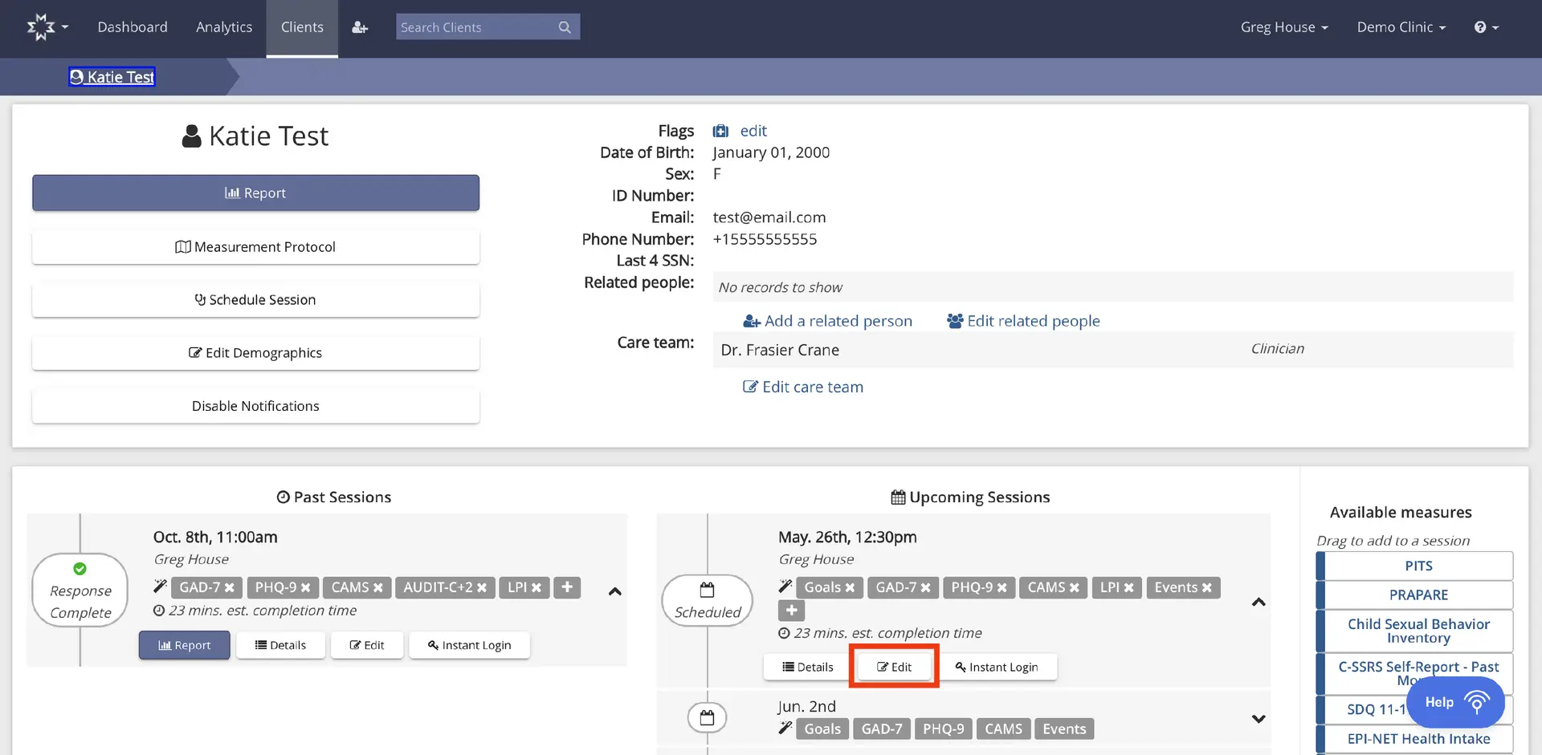Remove CAMS from the Oct 8th session
1542x755 pixels.
379,587
